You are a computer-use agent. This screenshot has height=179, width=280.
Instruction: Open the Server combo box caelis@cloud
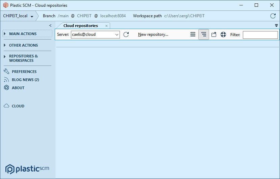point(95,34)
